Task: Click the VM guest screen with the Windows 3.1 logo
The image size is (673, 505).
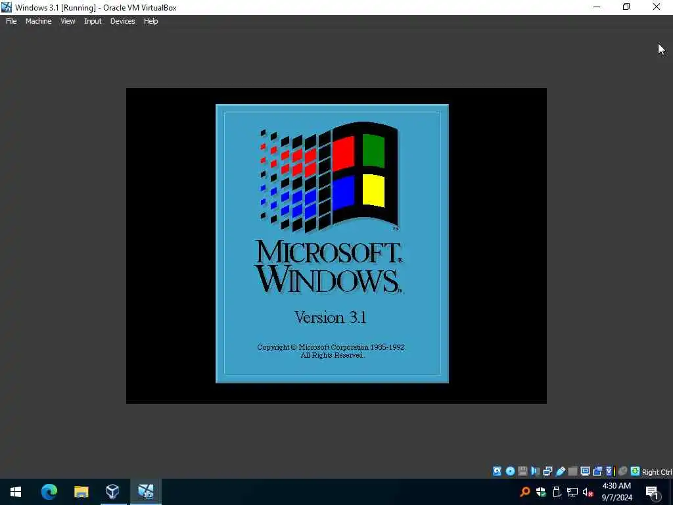Action: click(x=336, y=246)
